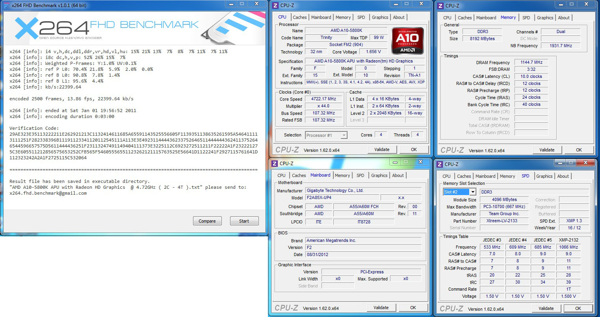
Task: Click title bar icon of CPU-Z SPD slot window
Action: pyautogui.click(x=440, y=164)
